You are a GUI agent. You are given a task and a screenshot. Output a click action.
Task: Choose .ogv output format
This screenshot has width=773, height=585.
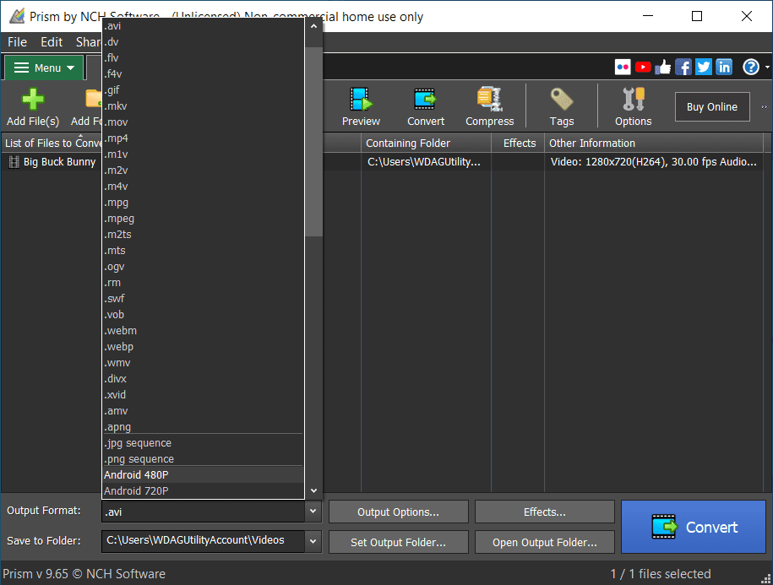tap(203, 267)
